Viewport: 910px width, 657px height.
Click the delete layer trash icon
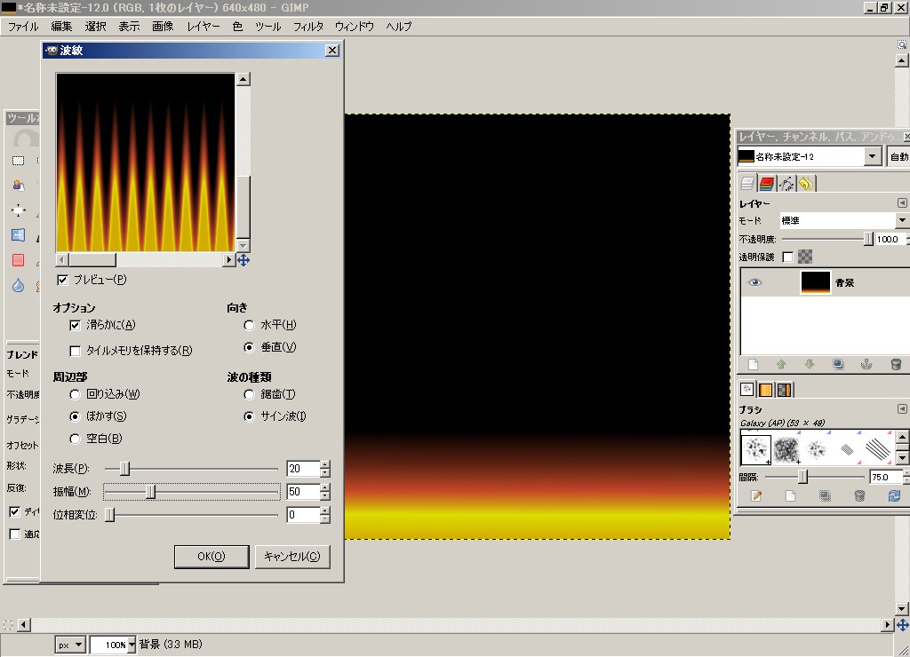[895, 364]
